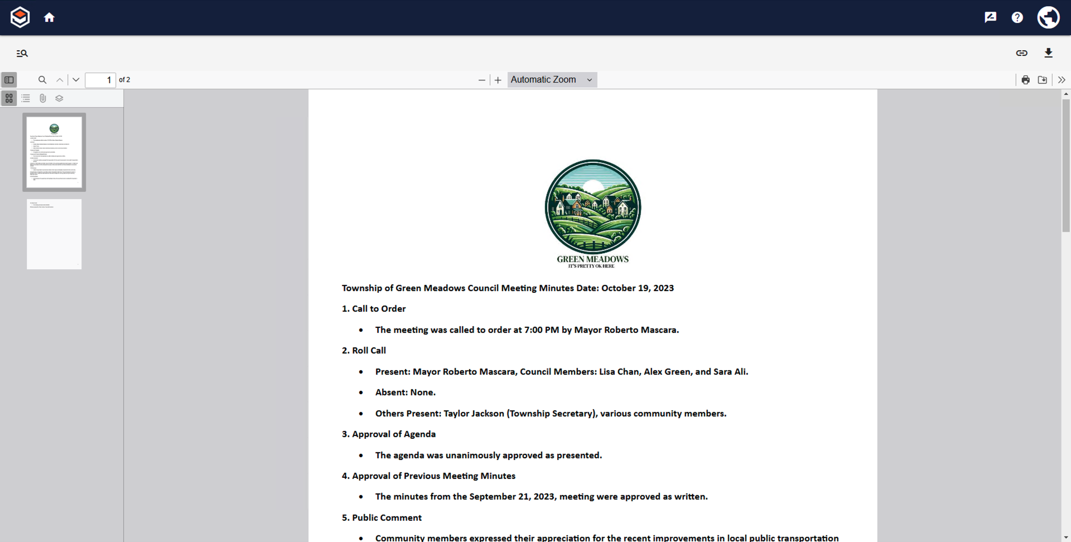
Task: Toggle the sidebar panel visibility
Action: (9, 80)
